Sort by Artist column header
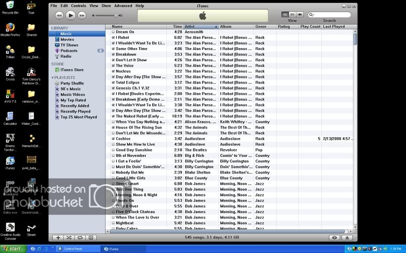 pyautogui.click(x=201, y=27)
